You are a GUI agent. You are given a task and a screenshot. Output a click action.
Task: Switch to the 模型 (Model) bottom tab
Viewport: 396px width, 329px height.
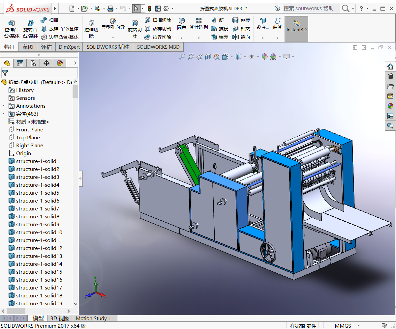tap(38, 318)
